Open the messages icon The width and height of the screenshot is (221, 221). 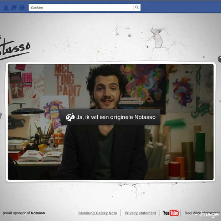point(14,7)
